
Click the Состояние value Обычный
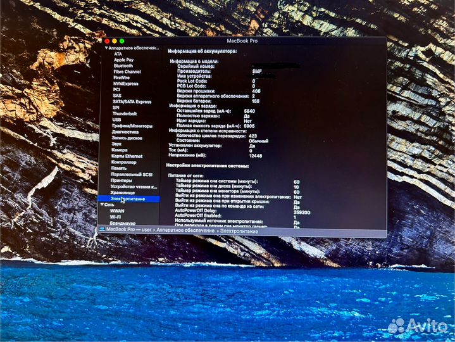[259, 141]
